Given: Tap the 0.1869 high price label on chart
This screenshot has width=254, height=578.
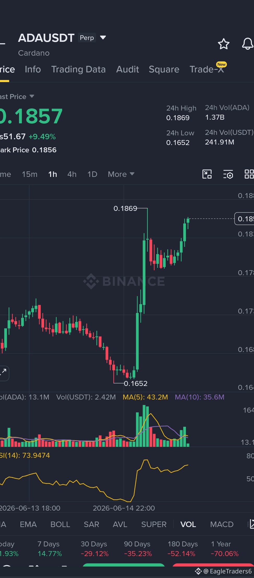Looking at the screenshot, I should click(125, 208).
